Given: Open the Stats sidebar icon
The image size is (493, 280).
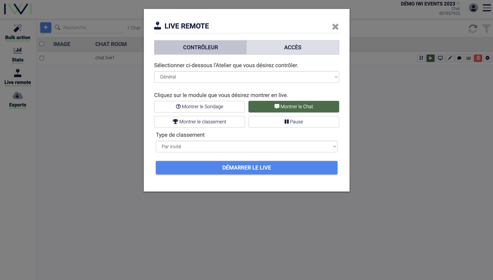Looking at the screenshot, I should tap(18, 55).
